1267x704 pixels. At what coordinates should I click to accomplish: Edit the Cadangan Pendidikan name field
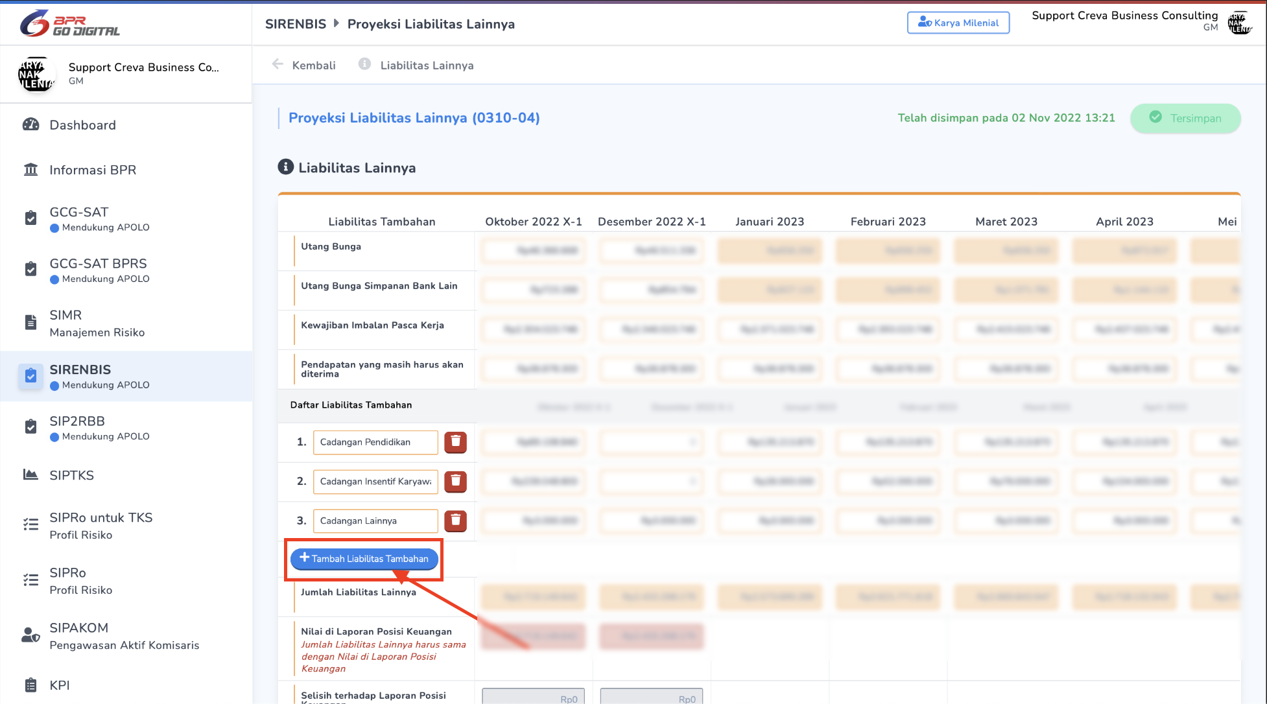pyautogui.click(x=375, y=442)
